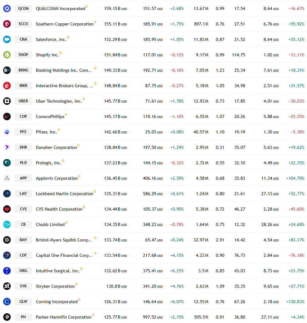
Task: Click Parker-Hannifin's 997.52 USD price
Action: pos(153,317)
